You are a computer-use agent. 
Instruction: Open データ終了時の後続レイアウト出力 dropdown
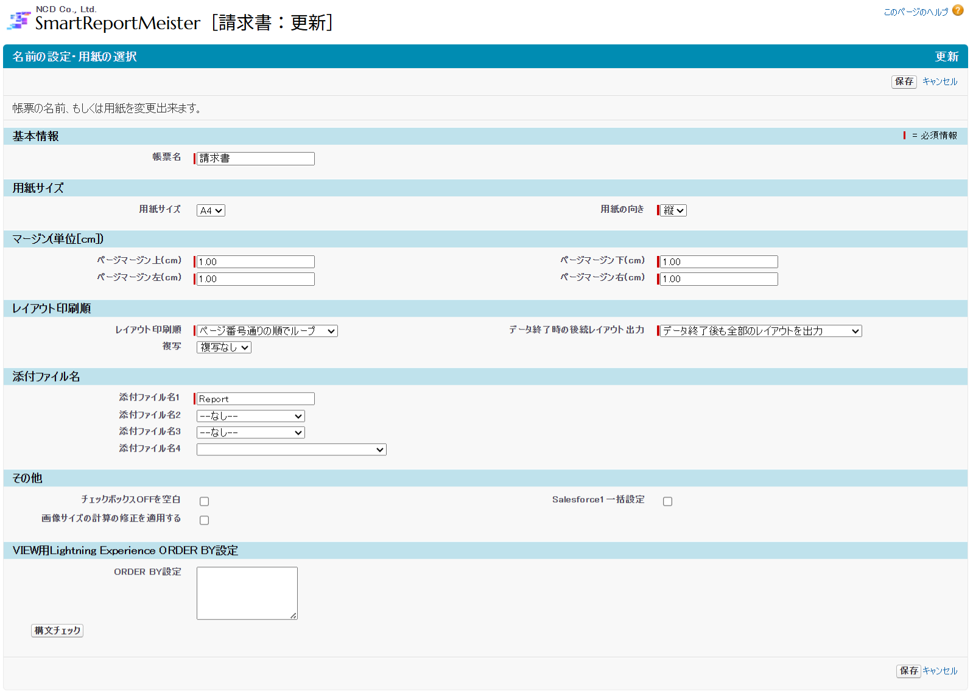760,331
